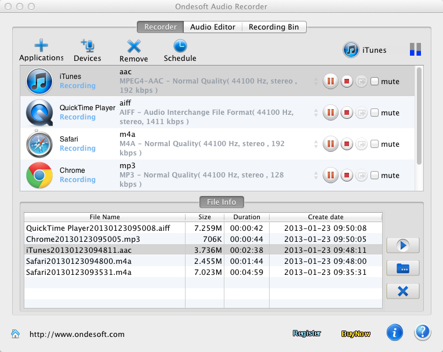Switch to the Audio Editor tab
Screen dimensions: 443x352
tap(213, 27)
